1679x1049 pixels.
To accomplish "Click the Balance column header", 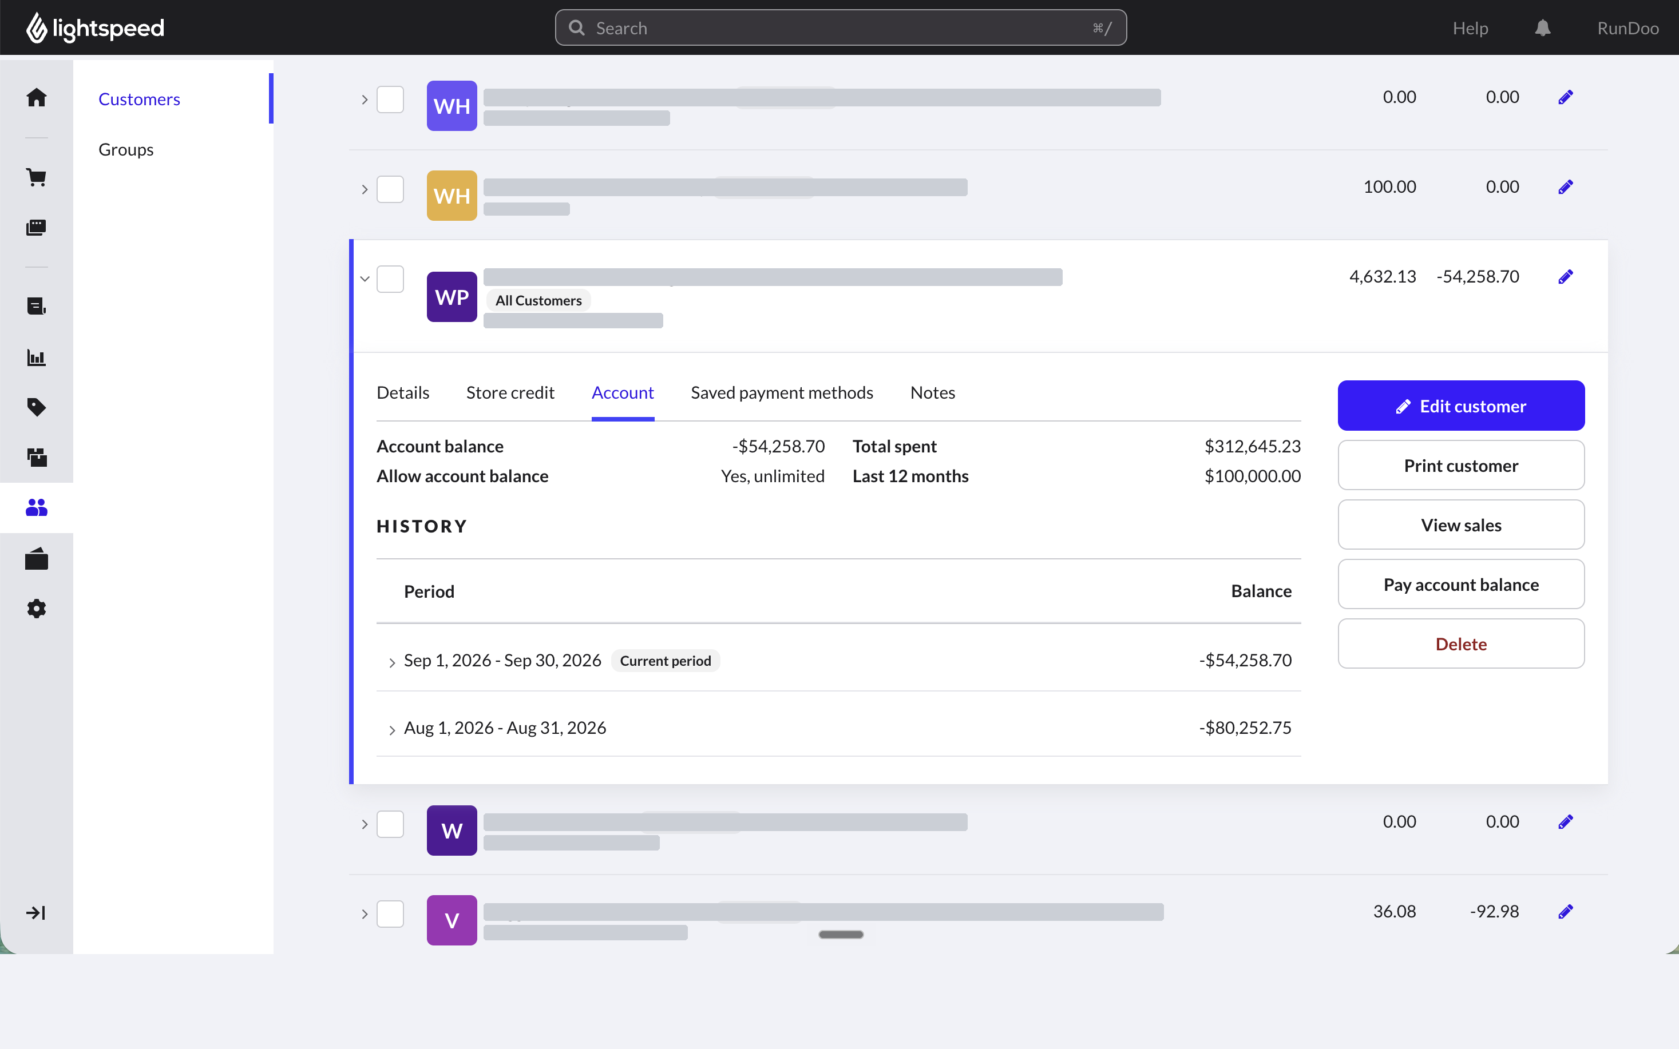I will point(1261,591).
